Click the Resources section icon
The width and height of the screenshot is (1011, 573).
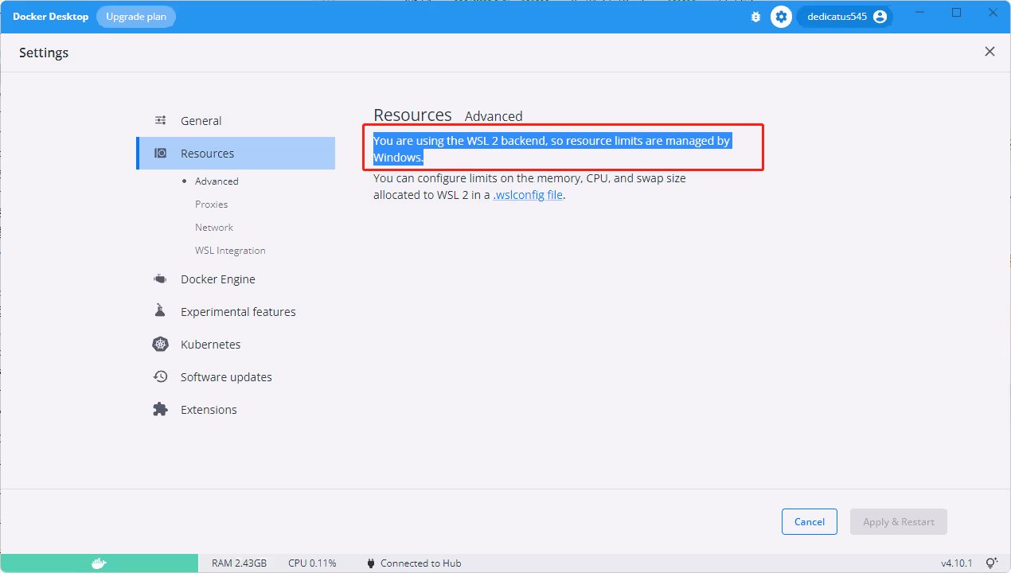pyautogui.click(x=160, y=154)
